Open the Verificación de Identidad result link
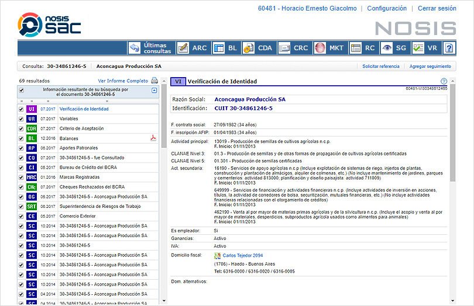Image resolution: width=474 pixels, height=306 pixels. click(84, 109)
